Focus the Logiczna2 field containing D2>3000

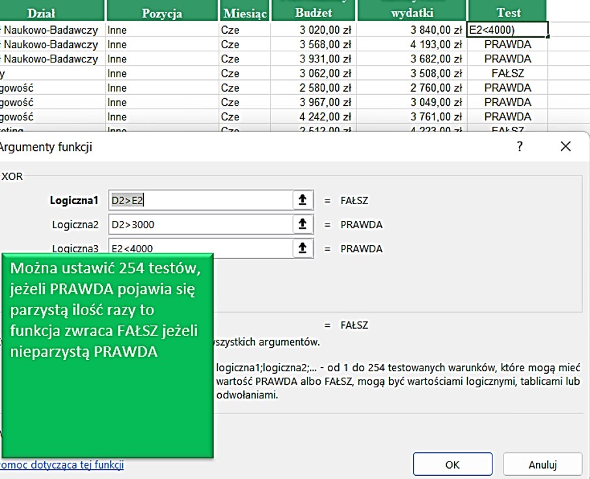pyautogui.click(x=200, y=224)
